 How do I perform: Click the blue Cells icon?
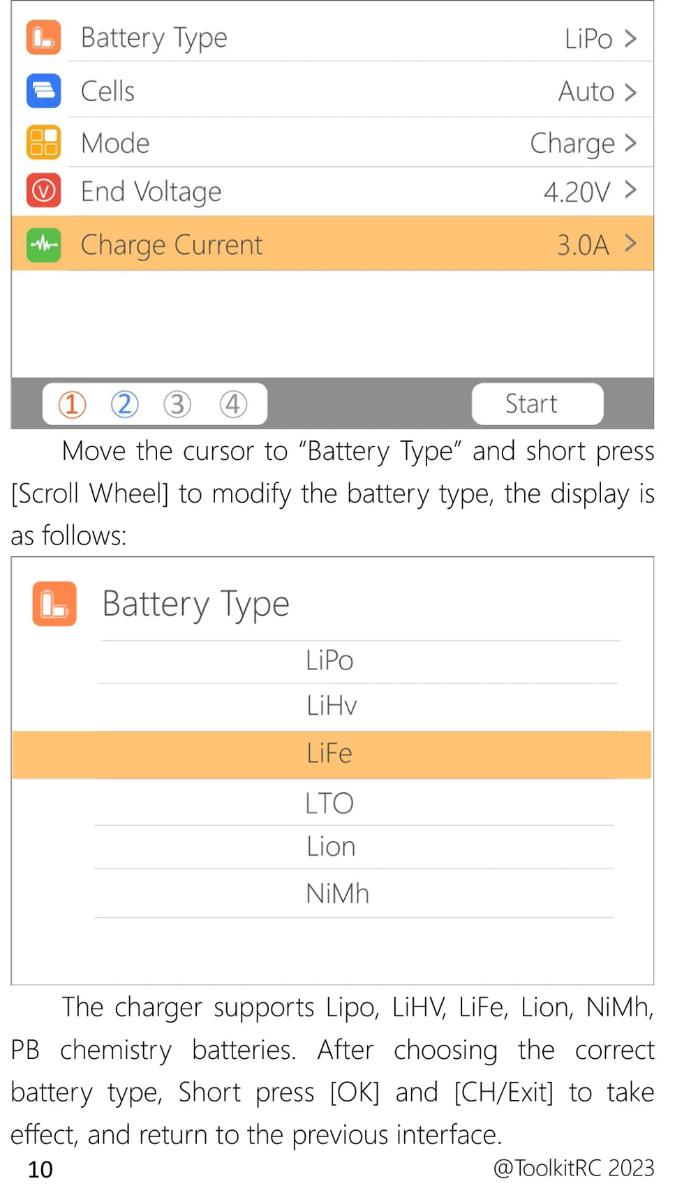click(x=43, y=91)
